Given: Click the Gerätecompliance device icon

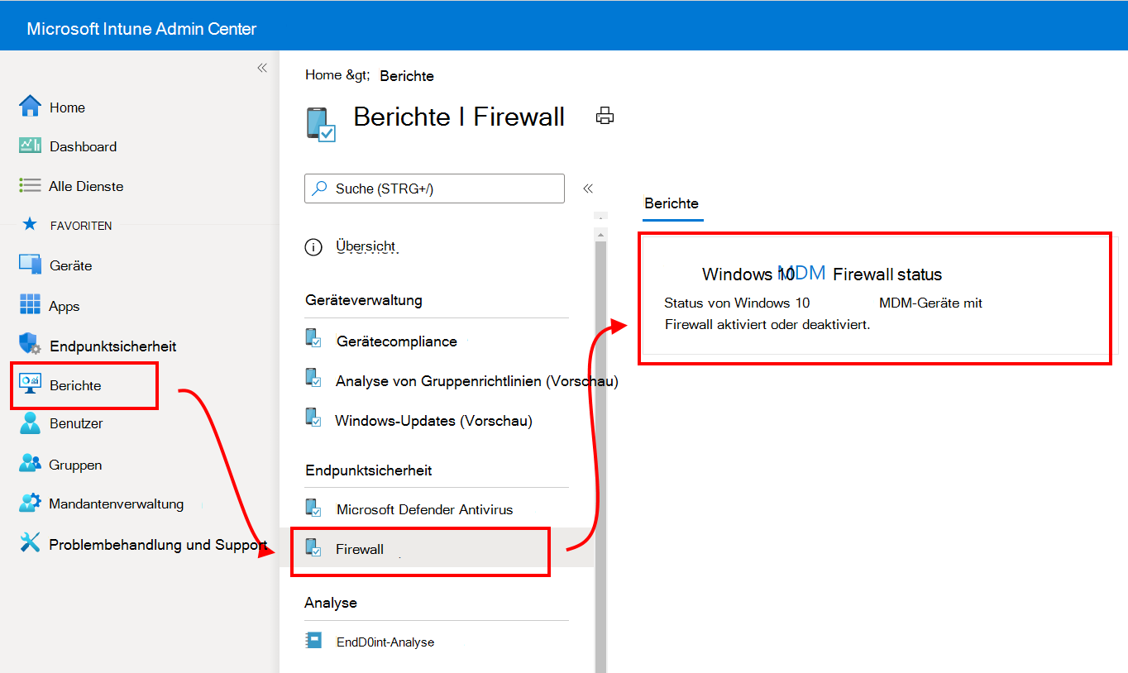Looking at the screenshot, I should pos(313,338).
